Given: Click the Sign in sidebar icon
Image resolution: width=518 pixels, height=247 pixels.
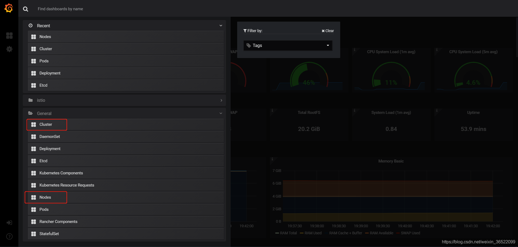Looking at the screenshot, I should pos(9,223).
